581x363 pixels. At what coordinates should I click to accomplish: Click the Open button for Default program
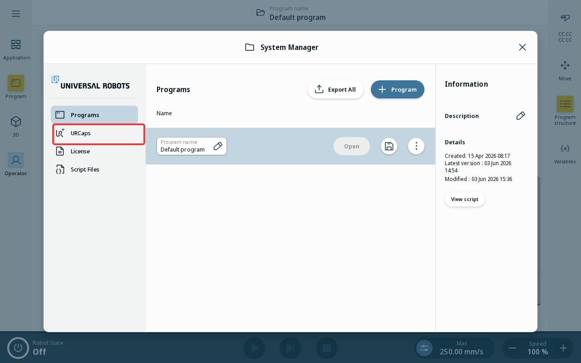point(352,146)
